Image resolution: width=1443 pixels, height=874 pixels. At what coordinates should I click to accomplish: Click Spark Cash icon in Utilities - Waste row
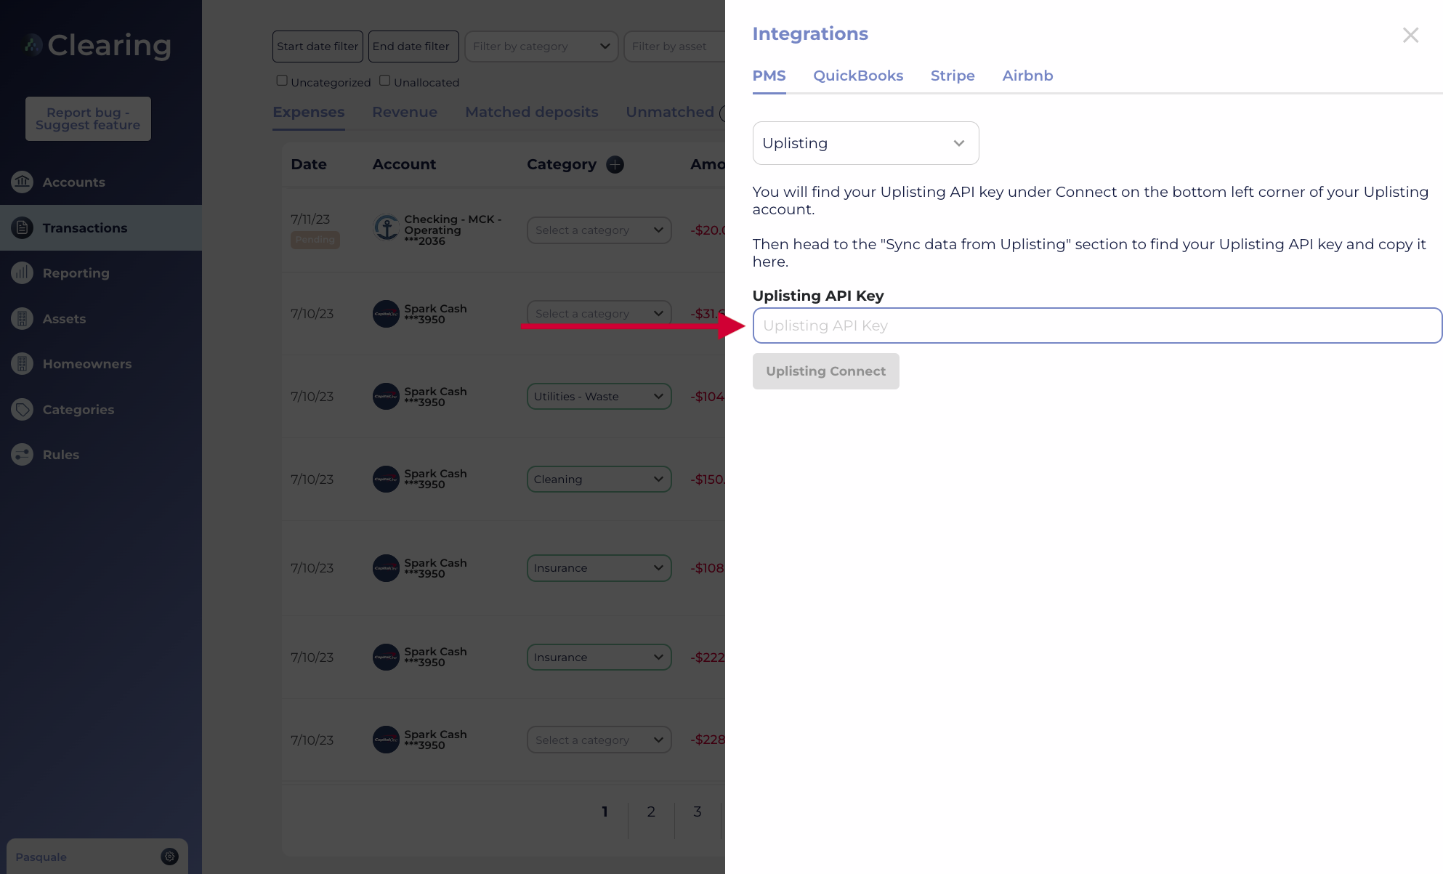point(386,397)
